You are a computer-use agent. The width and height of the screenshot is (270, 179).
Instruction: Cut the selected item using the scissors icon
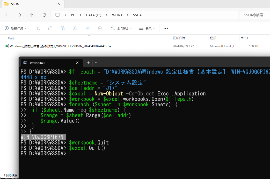38,28
